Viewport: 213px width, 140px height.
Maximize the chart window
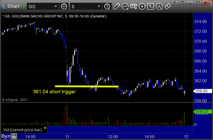click(x=198, y=3)
